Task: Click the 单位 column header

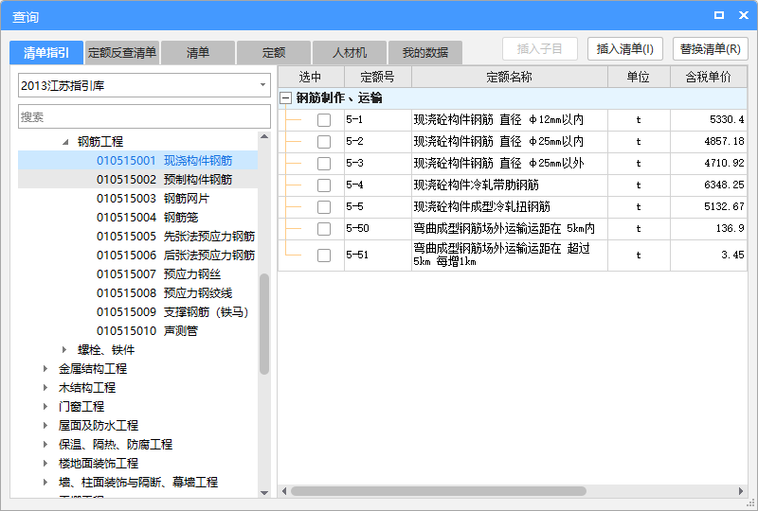Action: point(639,77)
